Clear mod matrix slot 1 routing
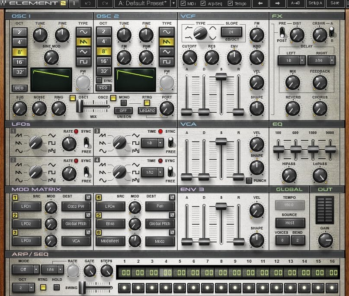 coord(89,197)
